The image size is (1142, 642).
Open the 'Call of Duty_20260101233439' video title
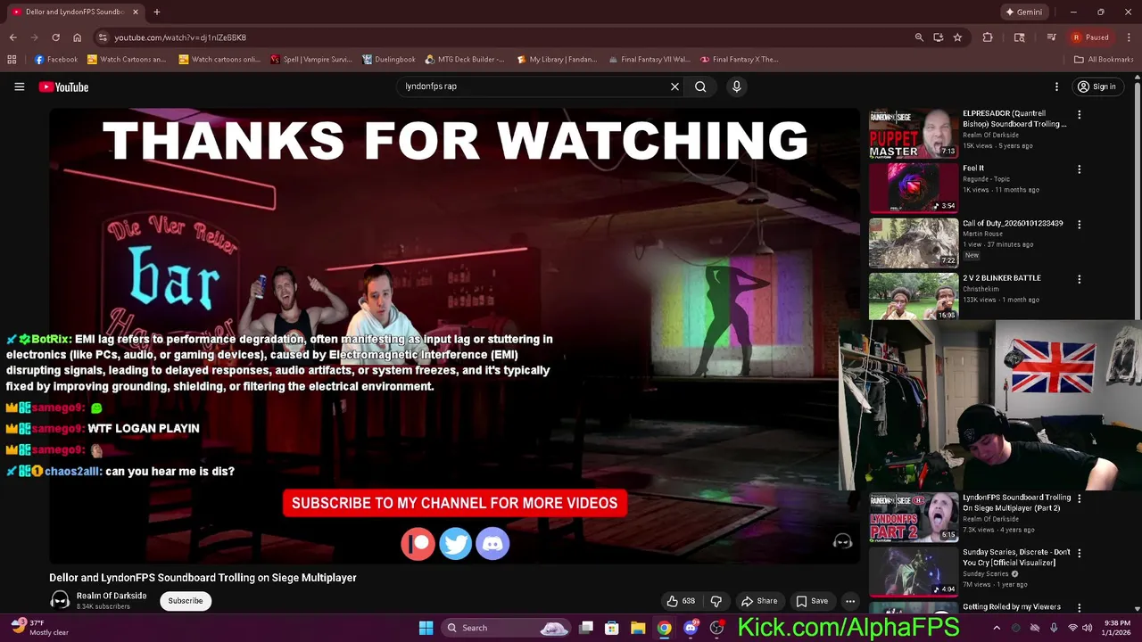click(1013, 224)
